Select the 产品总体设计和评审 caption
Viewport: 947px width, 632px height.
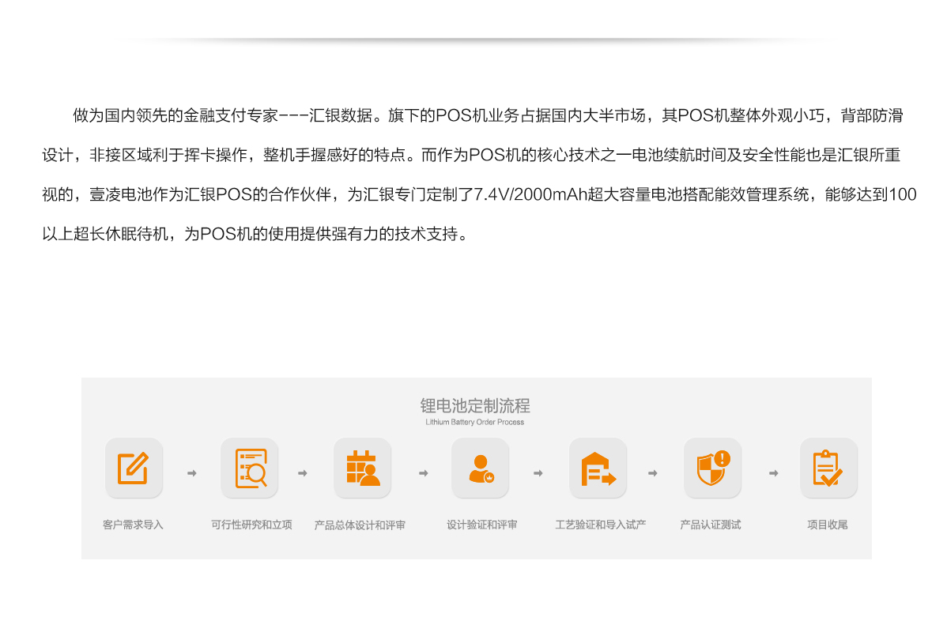[360, 525]
